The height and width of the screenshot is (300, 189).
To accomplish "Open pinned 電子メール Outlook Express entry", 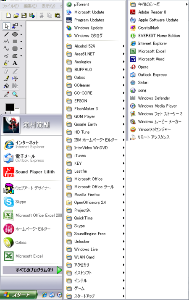I will click(31, 158).
